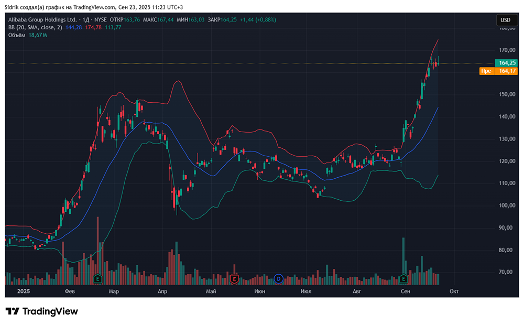The image size is (524, 325).
Task: Click the Окт label on the time axis
Action: coord(454,291)
